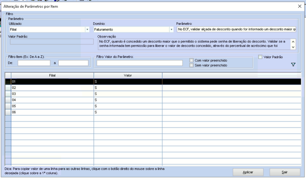
Task: Enable the Com valor preenchido checkbox
Action: point(191,60)
